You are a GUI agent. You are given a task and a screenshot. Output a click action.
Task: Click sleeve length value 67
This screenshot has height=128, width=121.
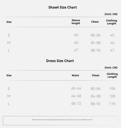tap(76, 50)
